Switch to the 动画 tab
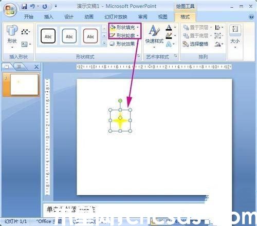257x226 pixels. tap(89, 17)
